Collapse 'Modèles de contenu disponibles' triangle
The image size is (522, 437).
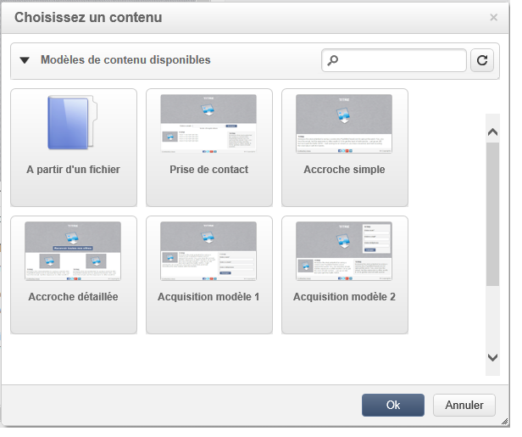pyautogui.click(x=25, y=60)
